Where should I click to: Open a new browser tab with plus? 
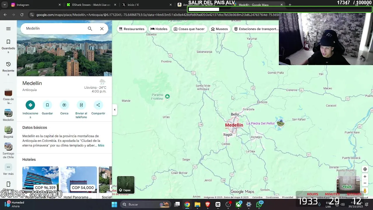coord(290,5)
